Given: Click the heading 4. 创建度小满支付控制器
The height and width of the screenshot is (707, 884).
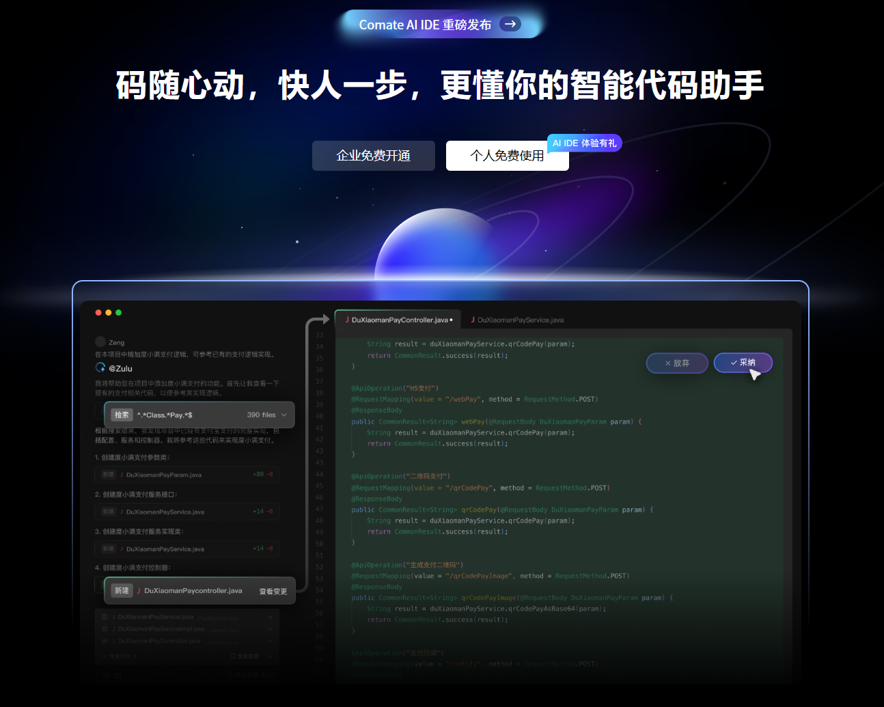Looking at the screenshot, I should 133,568.
